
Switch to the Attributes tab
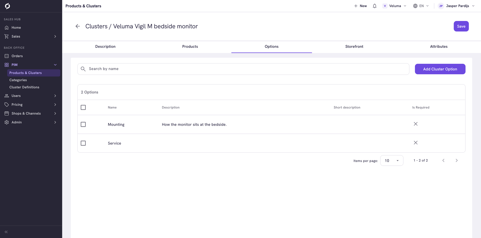pyautogui.click(x=439, y=47)
